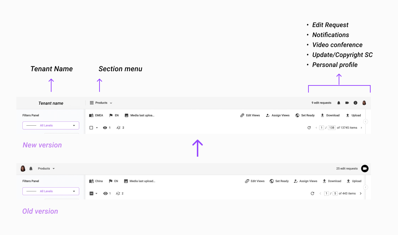
Task: Go to next page of 13745 items
Action: point(361,128)
